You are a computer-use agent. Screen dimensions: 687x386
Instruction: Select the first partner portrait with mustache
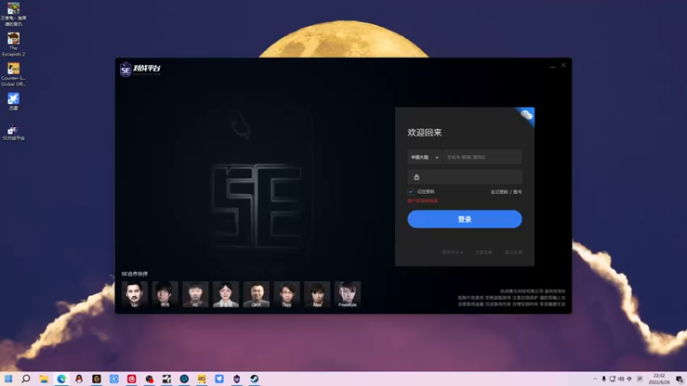tap(135, 294)
